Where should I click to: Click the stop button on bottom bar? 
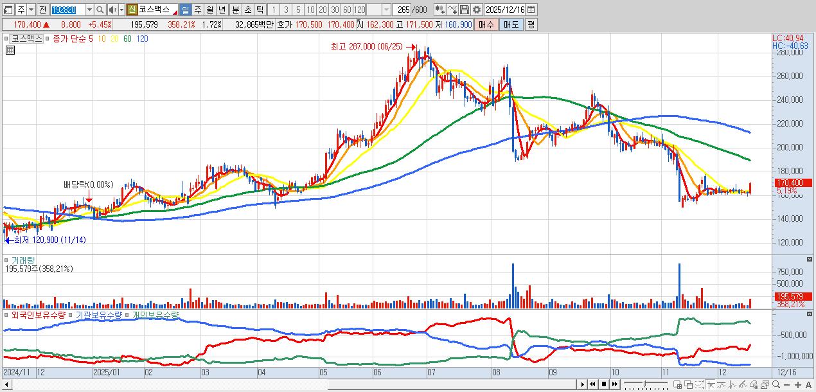(604, 384)
